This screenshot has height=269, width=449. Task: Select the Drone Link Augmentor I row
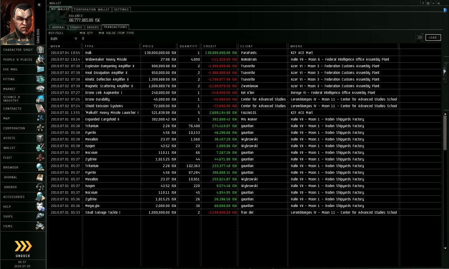(245, 93)
